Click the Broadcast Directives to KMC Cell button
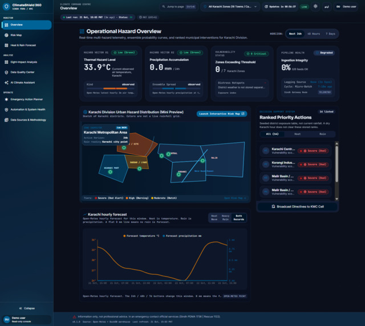 tap(298, 207)
